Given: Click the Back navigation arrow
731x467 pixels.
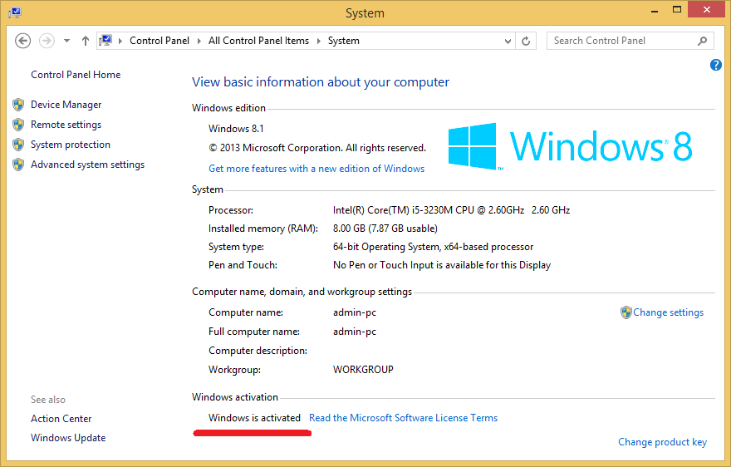Looking at the screenshot, I should tap(23, 41).
